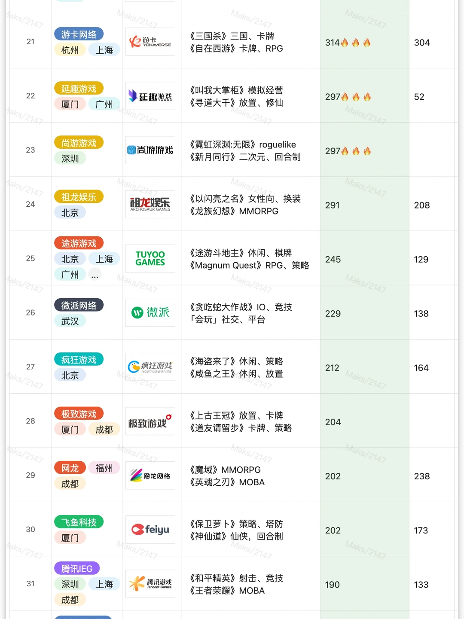Viewport: 464px width, 619px height.
Task: Open the 微派 green logo image
Action: pyautogui.click(x=150, y=313)
